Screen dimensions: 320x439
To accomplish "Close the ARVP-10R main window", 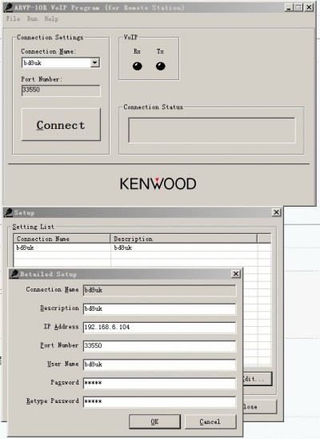I will (x=309, y=7).
